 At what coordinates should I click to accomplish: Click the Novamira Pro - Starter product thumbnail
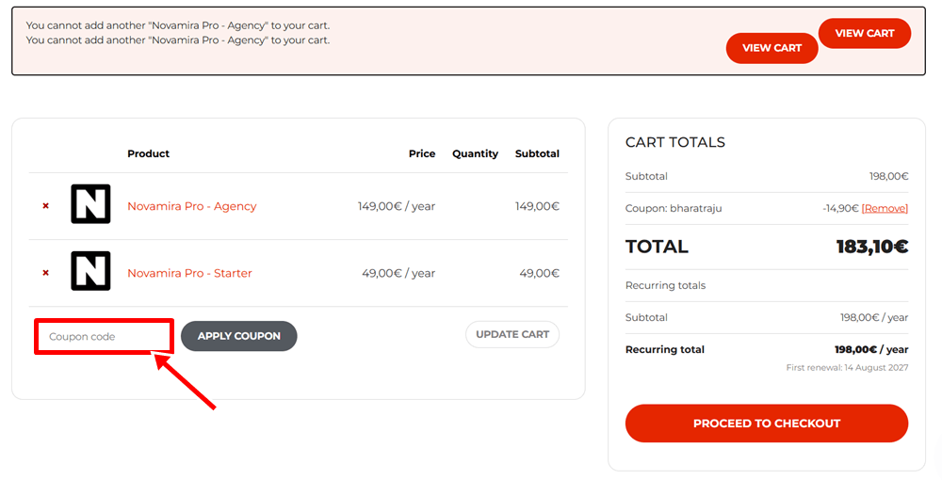(90, 271)
